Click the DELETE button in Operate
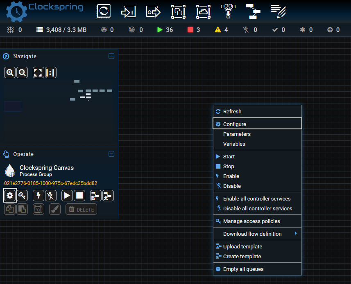Image resolution: width=351 pixels, height=284 pixels. pyautogui.click(x=81, y=209)
